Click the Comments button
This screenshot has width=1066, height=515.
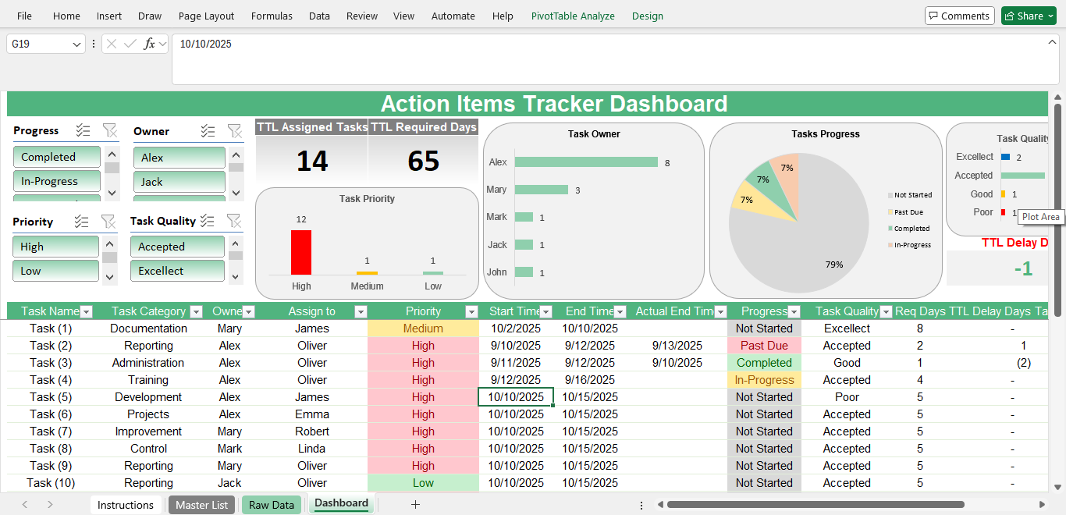959,15
